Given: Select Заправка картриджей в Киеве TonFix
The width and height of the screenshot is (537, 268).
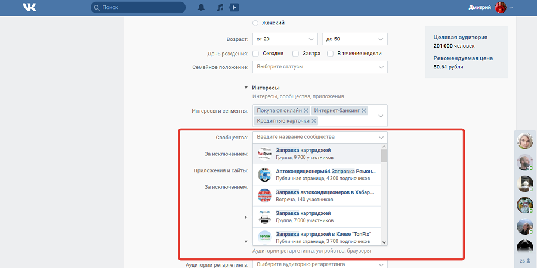Looking at the screenshot, I should [317, 236].
